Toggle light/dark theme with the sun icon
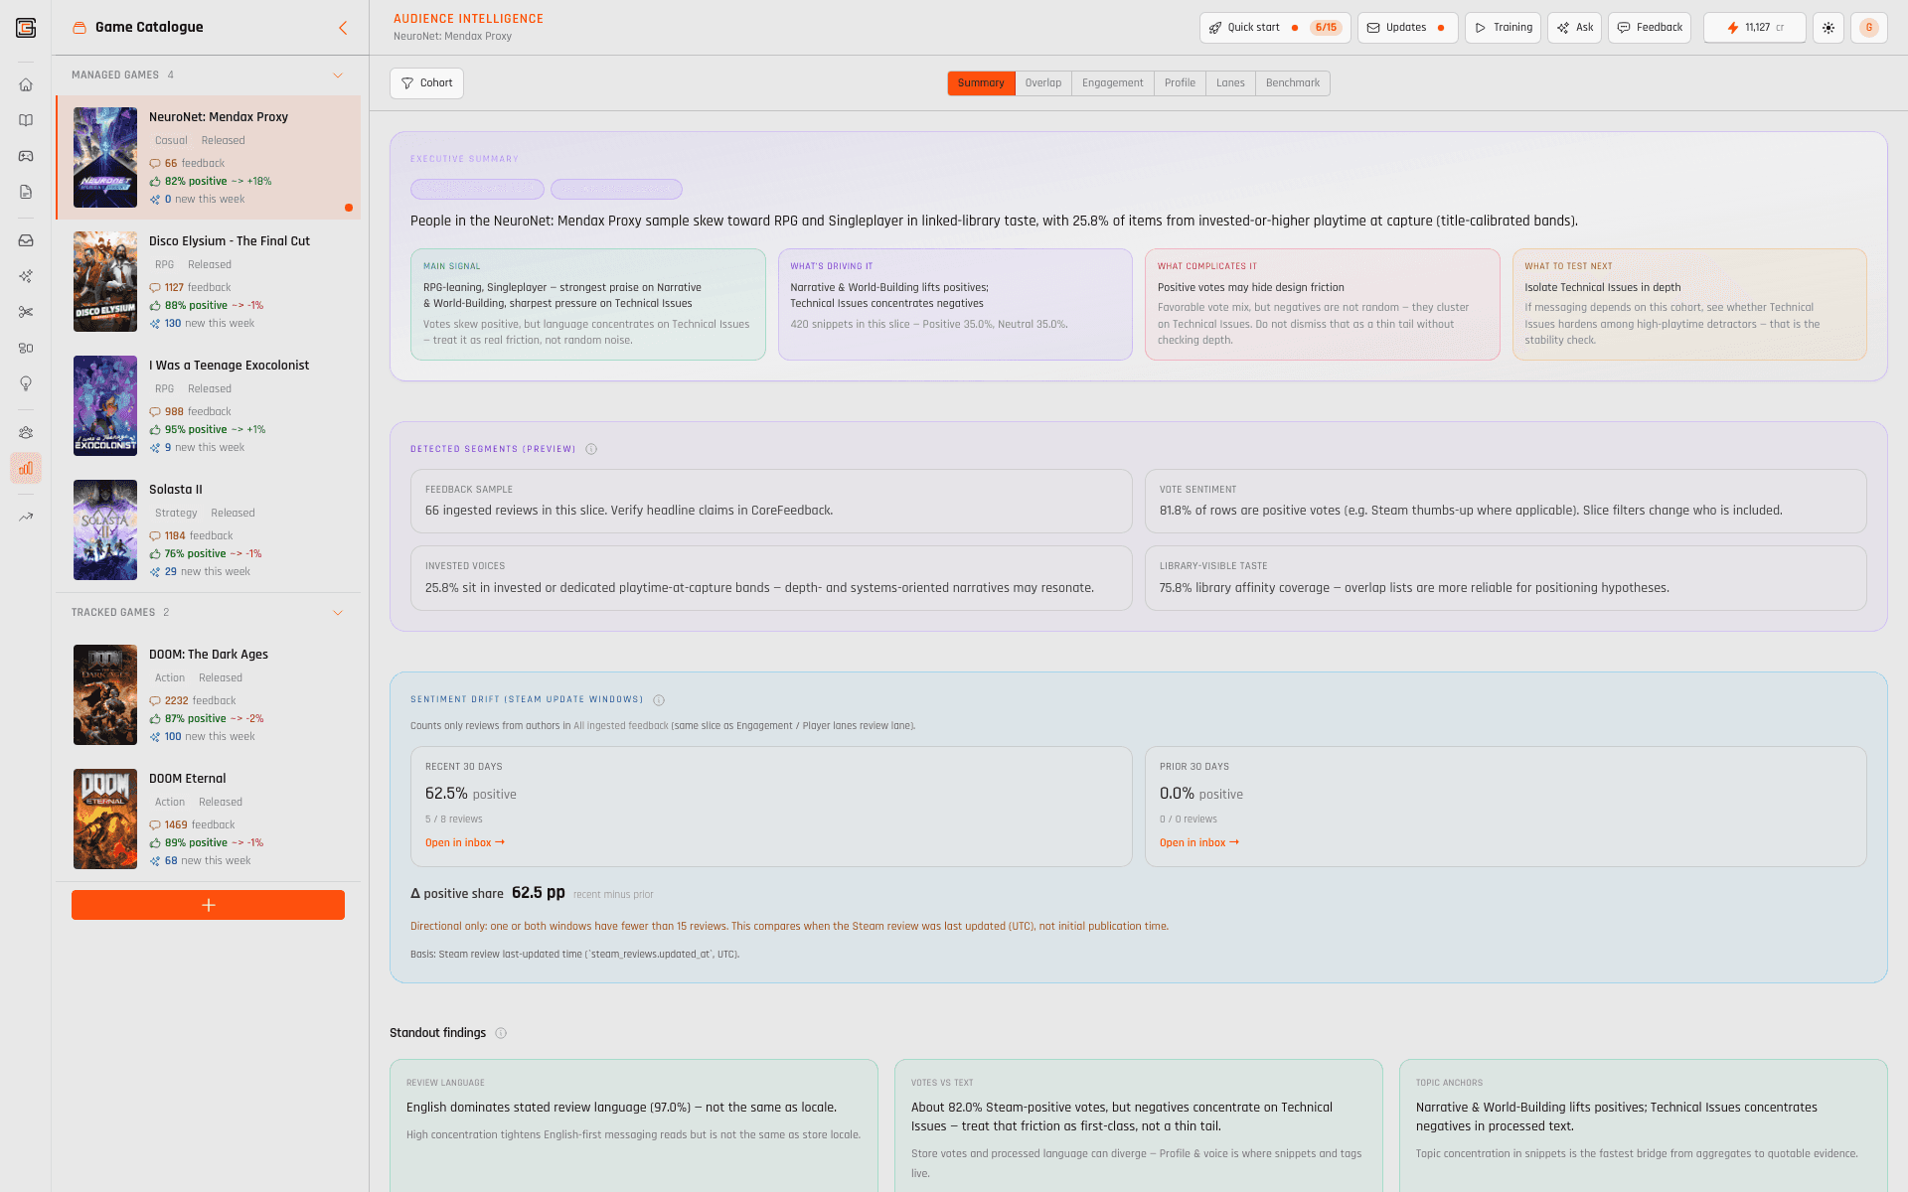Viewport: 1908px width, 1192px height. click(x=1828, y=27)
